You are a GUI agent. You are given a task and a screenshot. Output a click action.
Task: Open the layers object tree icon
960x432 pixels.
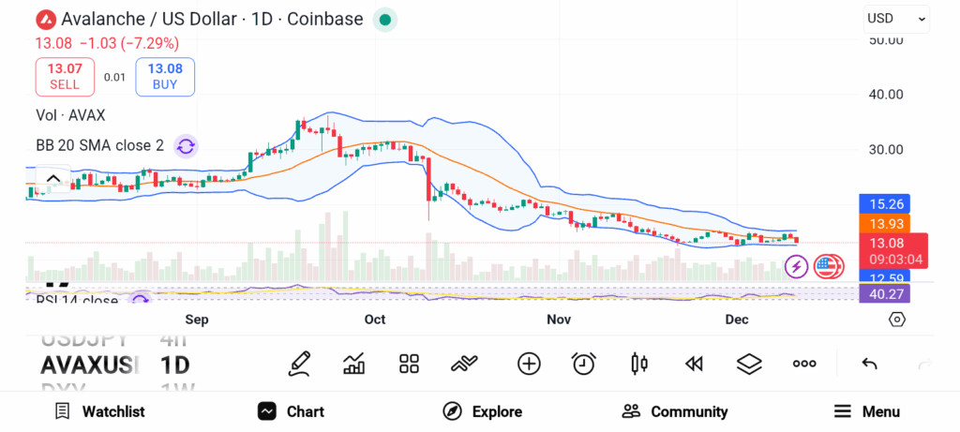coord(749,364)
